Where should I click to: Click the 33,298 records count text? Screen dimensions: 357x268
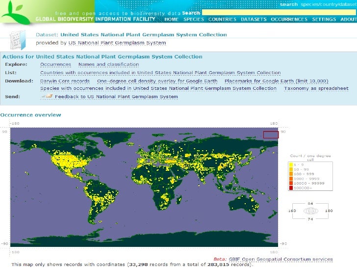click(139, 265)
